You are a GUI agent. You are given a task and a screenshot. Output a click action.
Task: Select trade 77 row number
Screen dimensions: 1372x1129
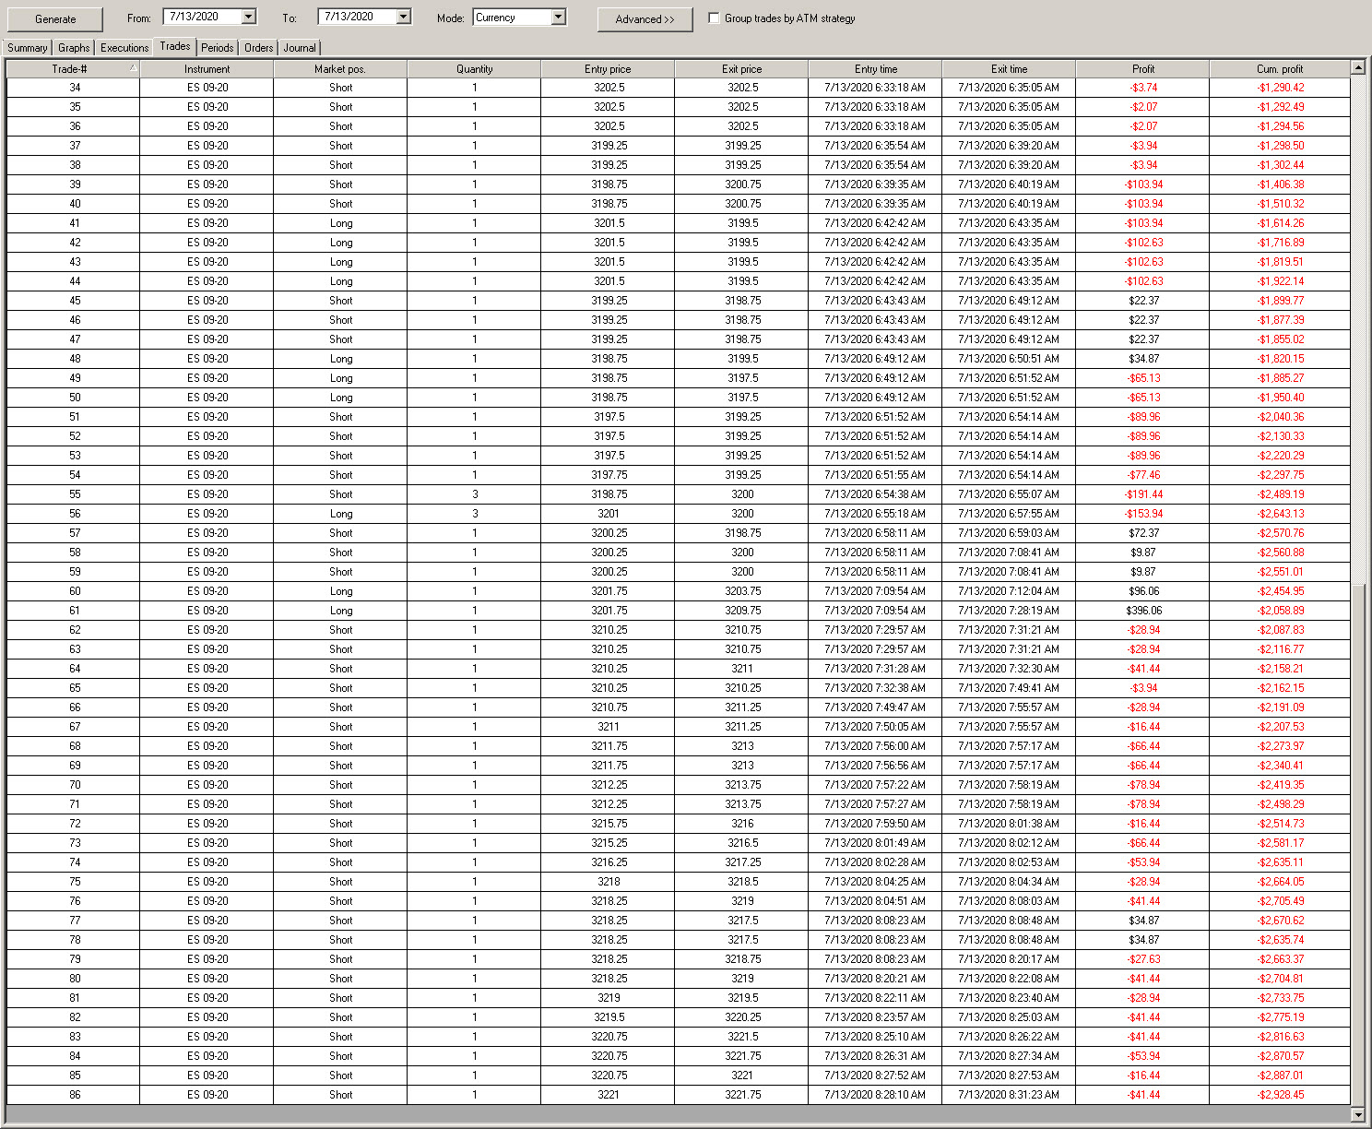coord(75,921)
